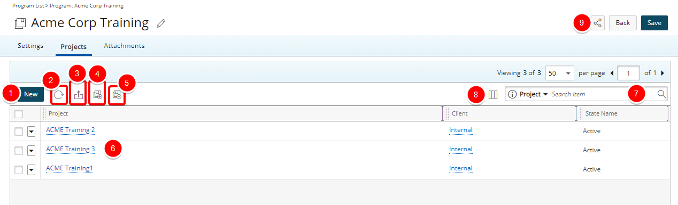Click the magnifier search icon
678x205 pixels.
661,94
